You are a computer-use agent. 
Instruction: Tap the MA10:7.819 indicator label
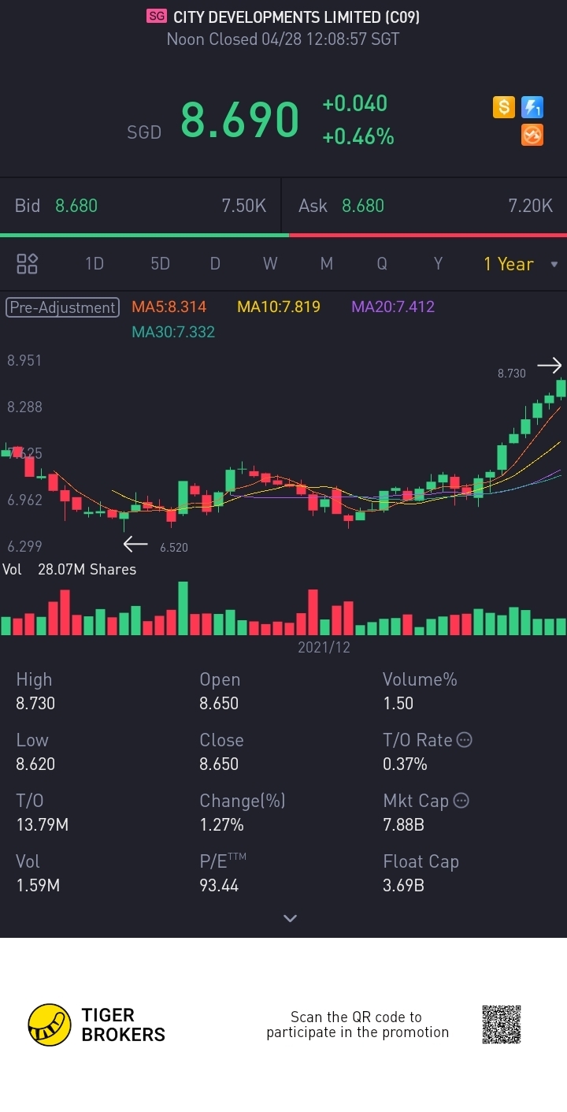pyautogui.click(x=279, y=307)
